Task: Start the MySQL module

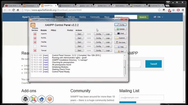Action: 79,38
